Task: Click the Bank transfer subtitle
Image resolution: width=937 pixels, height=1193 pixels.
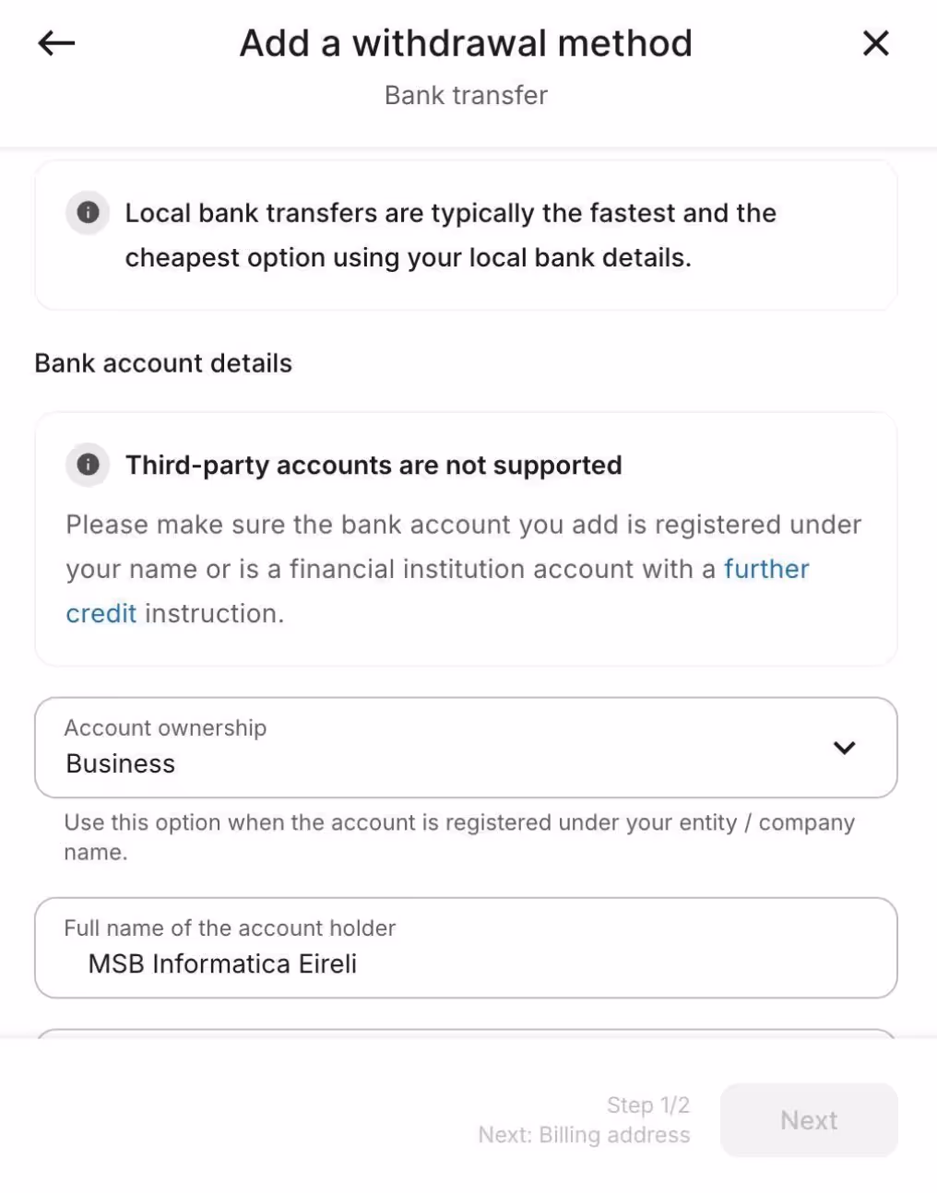Action: pyautogui.click(x=466, y=95)
